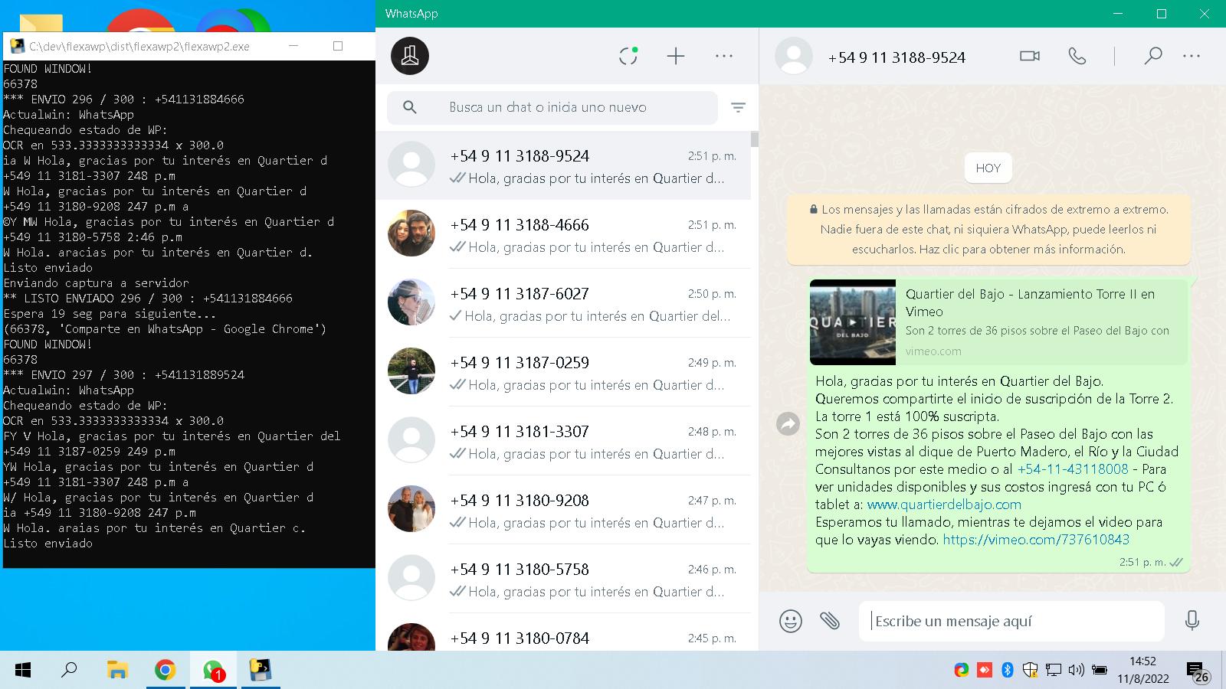Open link www.quartierdelbajo.com
Image resolution: width=1226 pixels, height=689 pixels.
[944, 505]
